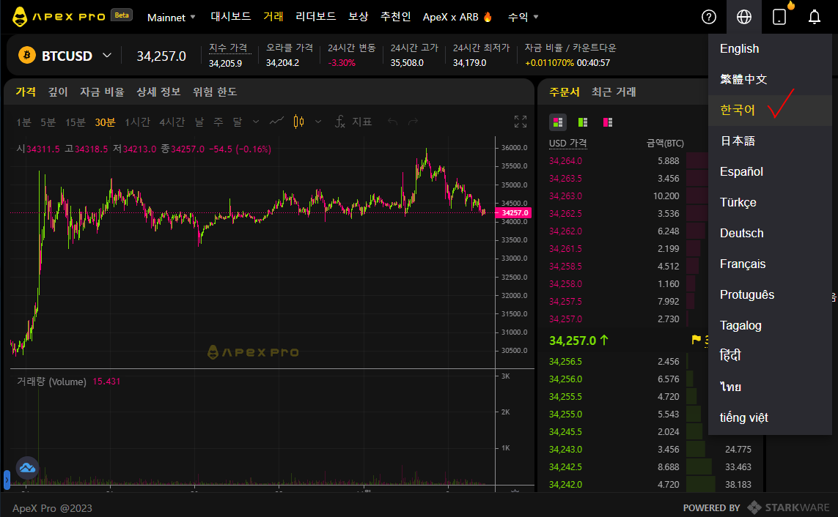
Task: Set chart interval to 날
Action: pos(199,122)
